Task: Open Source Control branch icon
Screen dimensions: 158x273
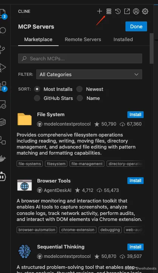Action: tap(2, 49)
